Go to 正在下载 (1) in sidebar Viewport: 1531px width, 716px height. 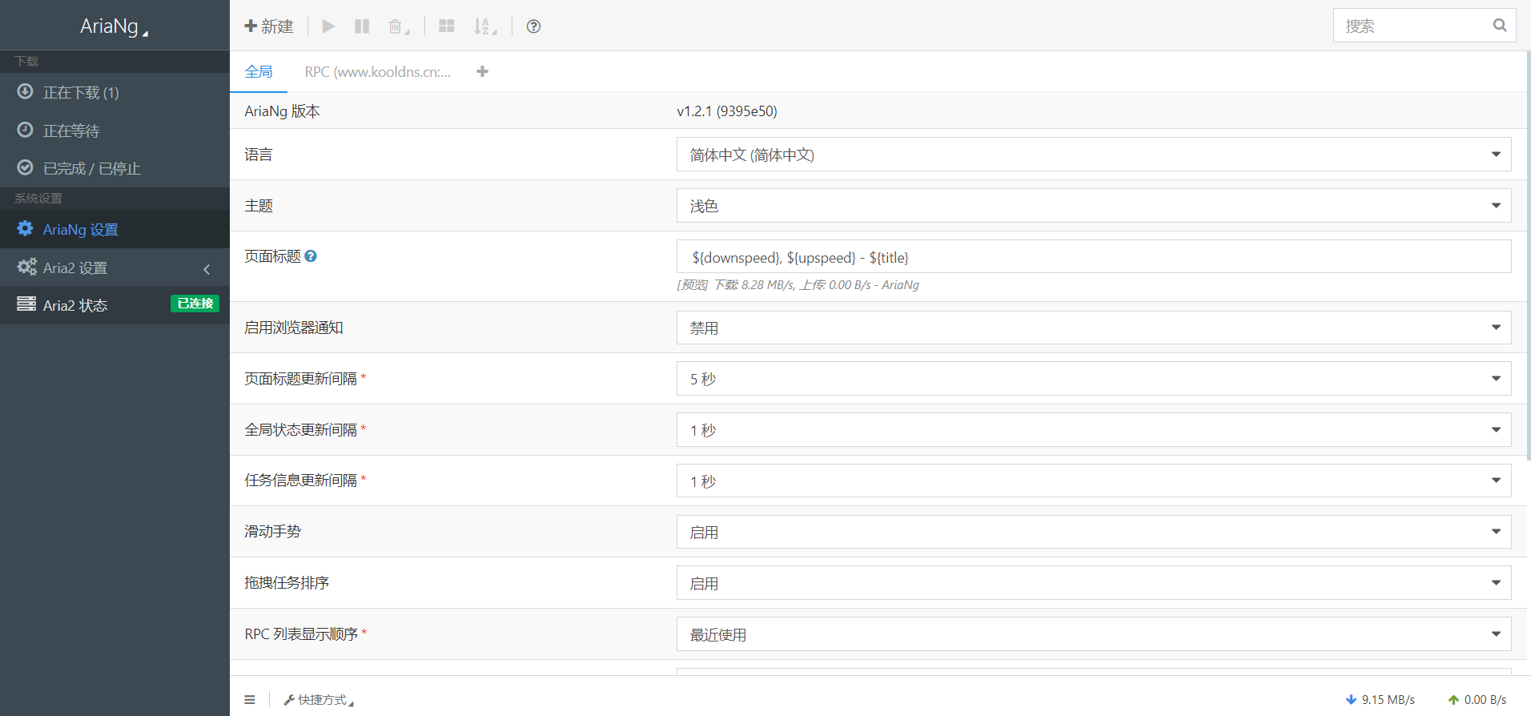tap(80, 93)
